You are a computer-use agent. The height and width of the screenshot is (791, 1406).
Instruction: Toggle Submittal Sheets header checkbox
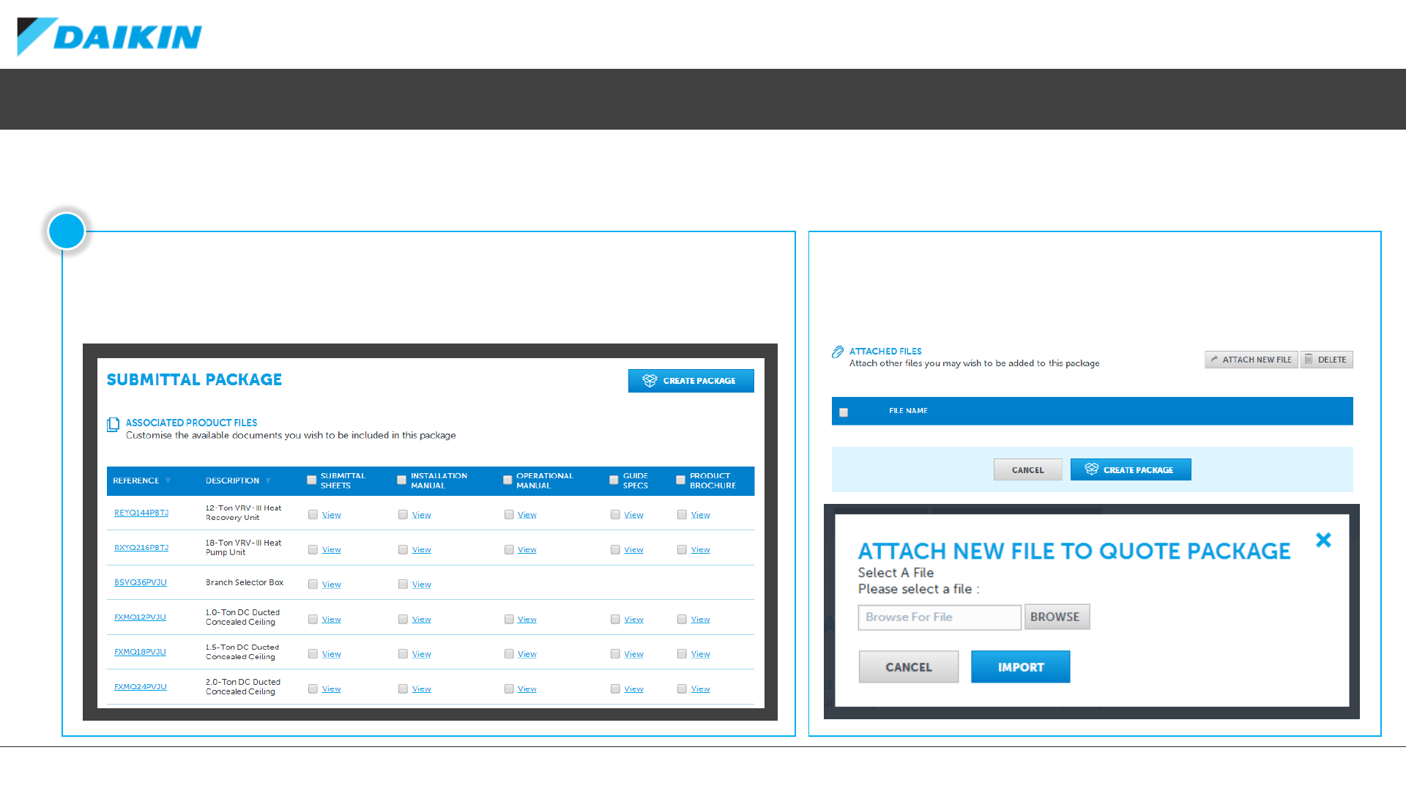pos(312,480)
